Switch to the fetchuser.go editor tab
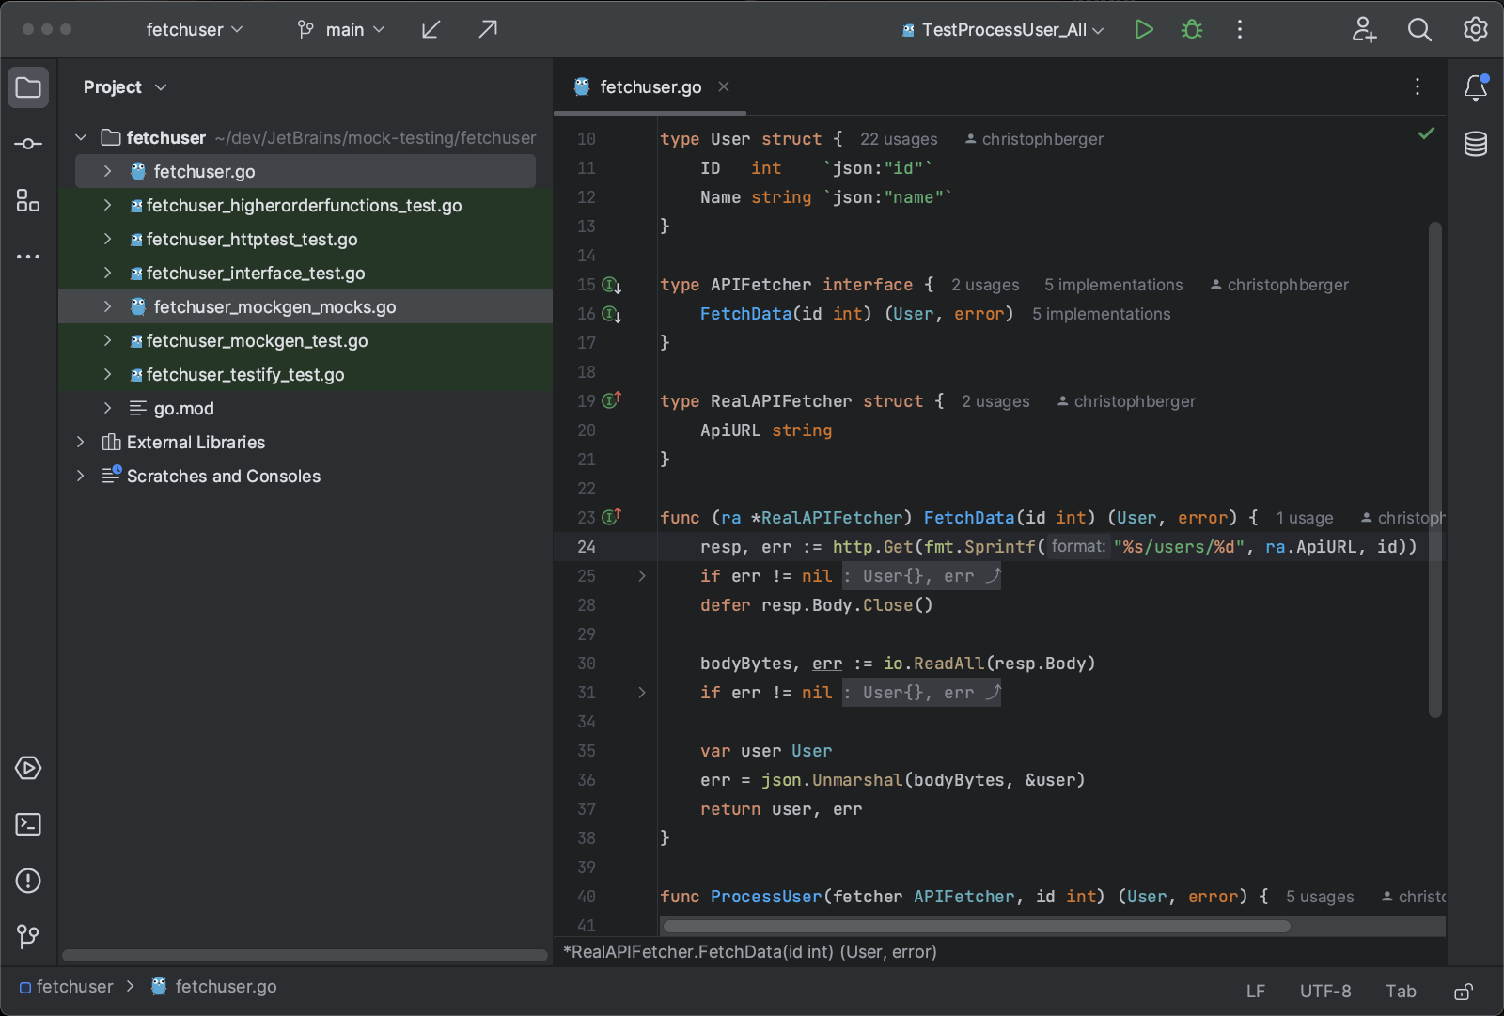 tap(650, 87)
